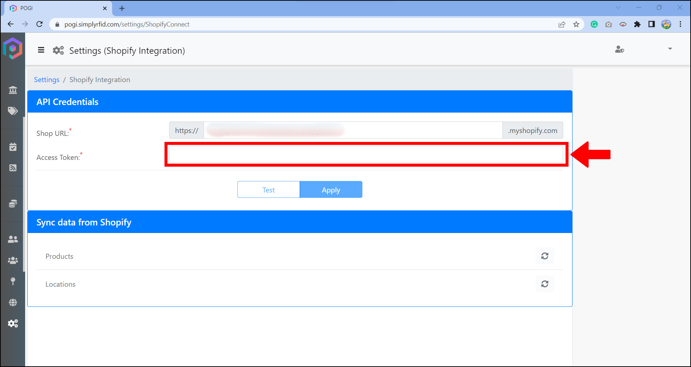
Task: Click the user account icon in header
Action: [x=620, y=49]
